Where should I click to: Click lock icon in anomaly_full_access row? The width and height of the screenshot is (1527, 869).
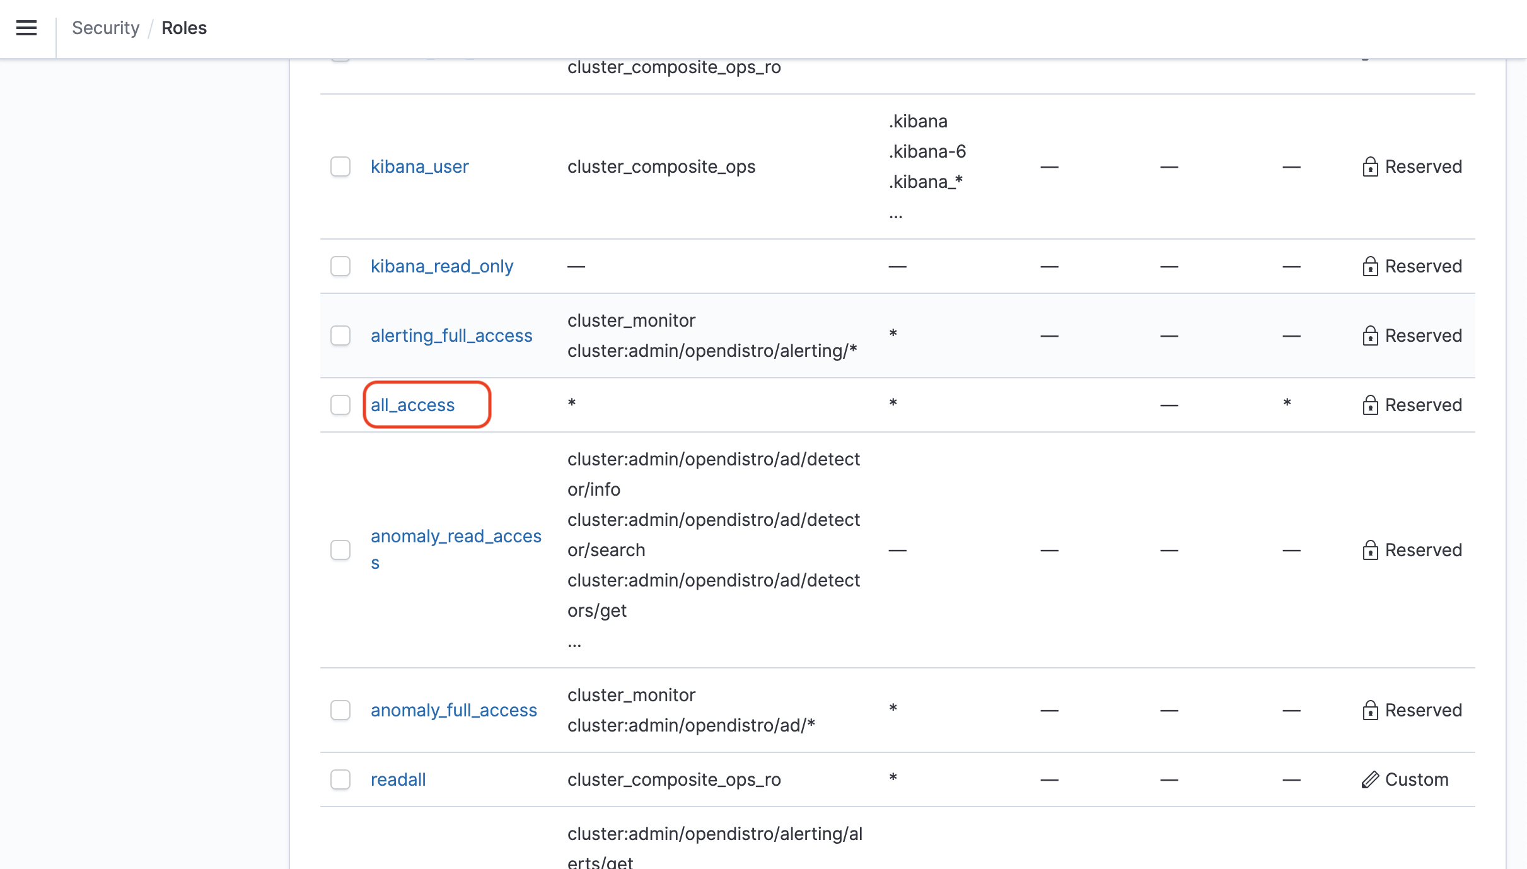pyautogui.click(x=1369, y=711)
